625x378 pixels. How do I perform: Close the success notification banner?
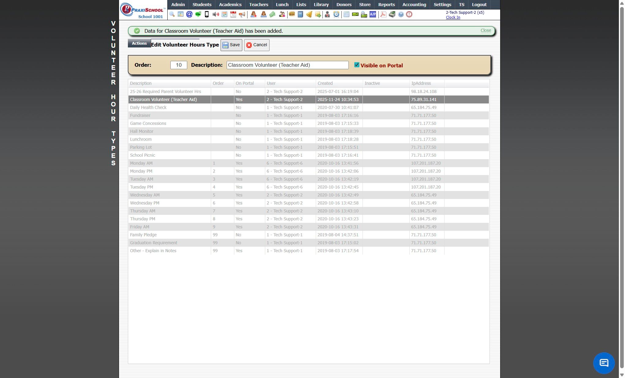coord(485,30)
